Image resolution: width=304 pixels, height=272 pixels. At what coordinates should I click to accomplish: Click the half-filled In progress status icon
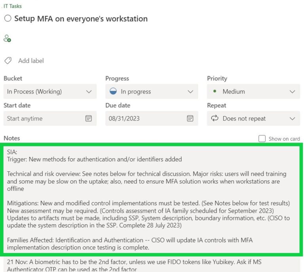click(x=113, y=91)
